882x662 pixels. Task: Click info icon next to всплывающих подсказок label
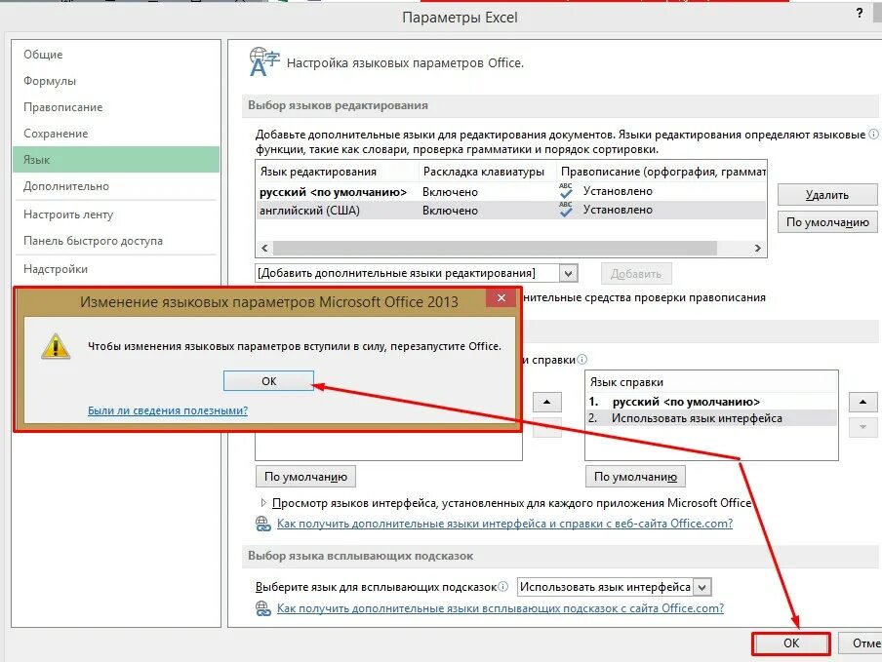click(503, 587)
